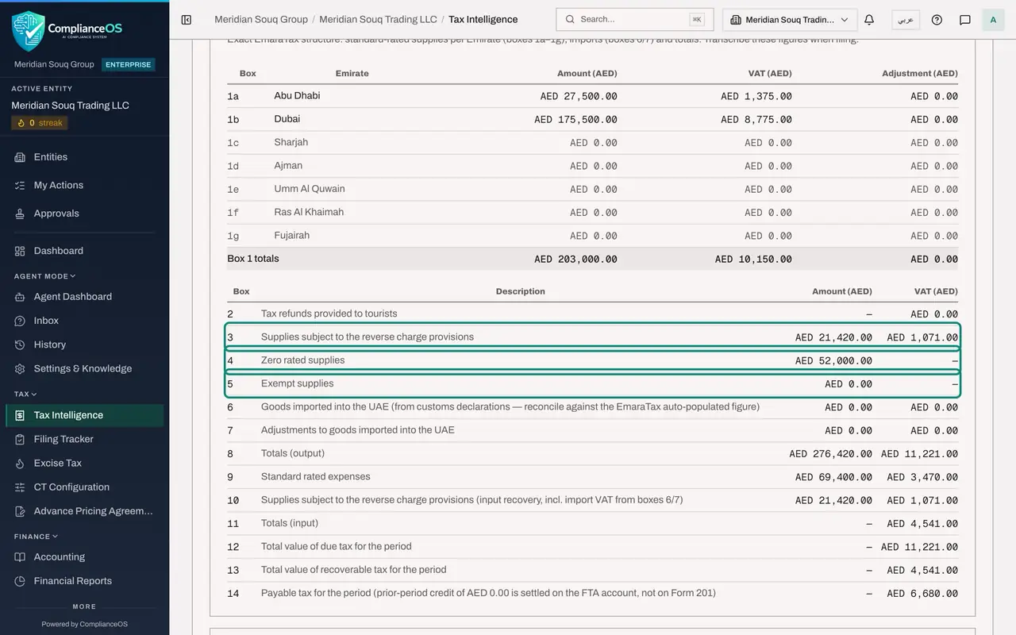Switch language to Arabic
1016x635 pixels.
tap(906, 20)
